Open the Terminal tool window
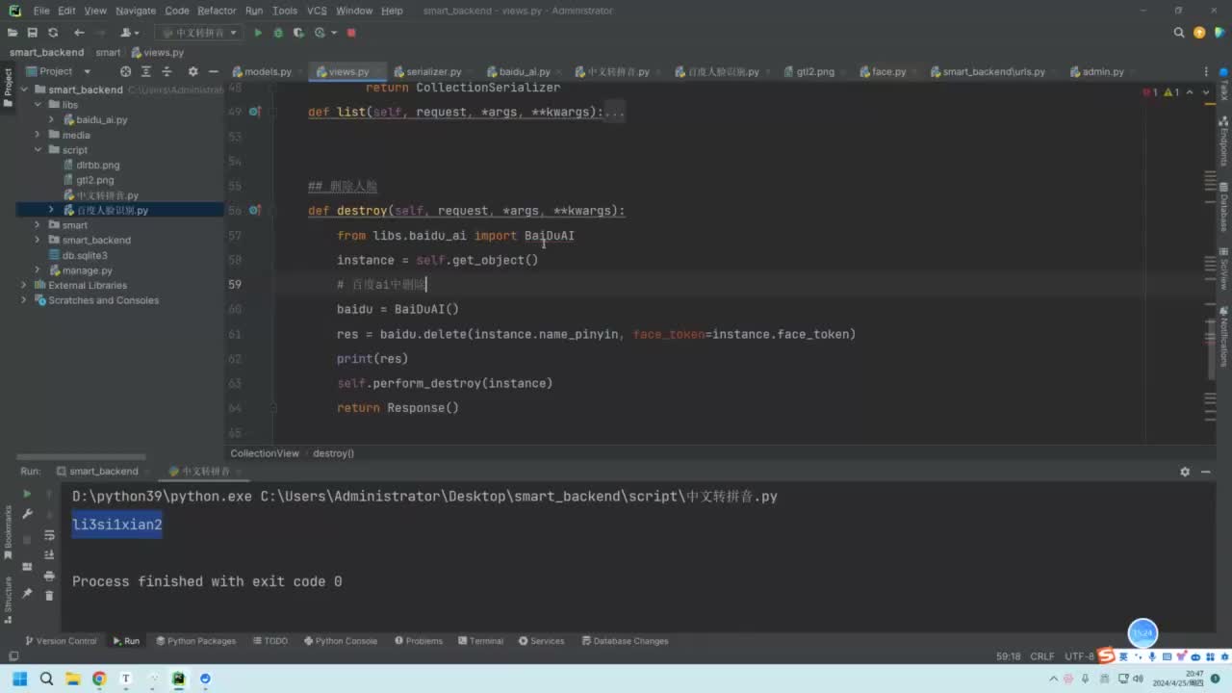 480,641
